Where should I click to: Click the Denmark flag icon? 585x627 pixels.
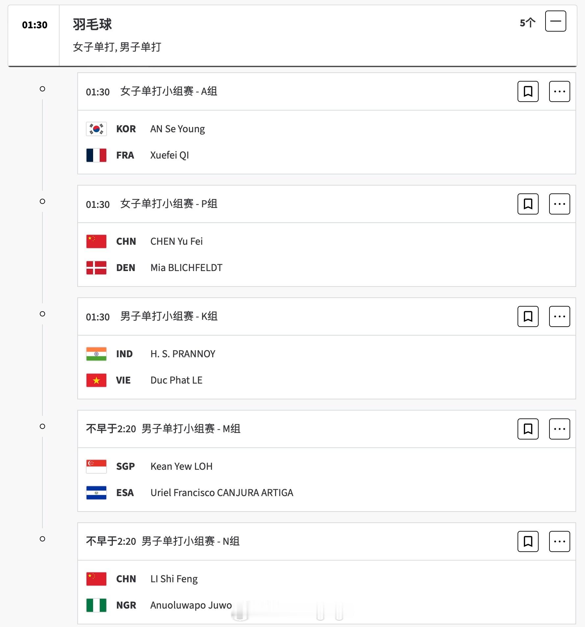click(96, 268)
